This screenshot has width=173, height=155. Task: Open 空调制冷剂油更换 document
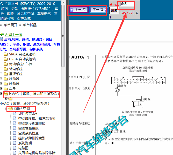pyautogui.click(x=32, y=123)
